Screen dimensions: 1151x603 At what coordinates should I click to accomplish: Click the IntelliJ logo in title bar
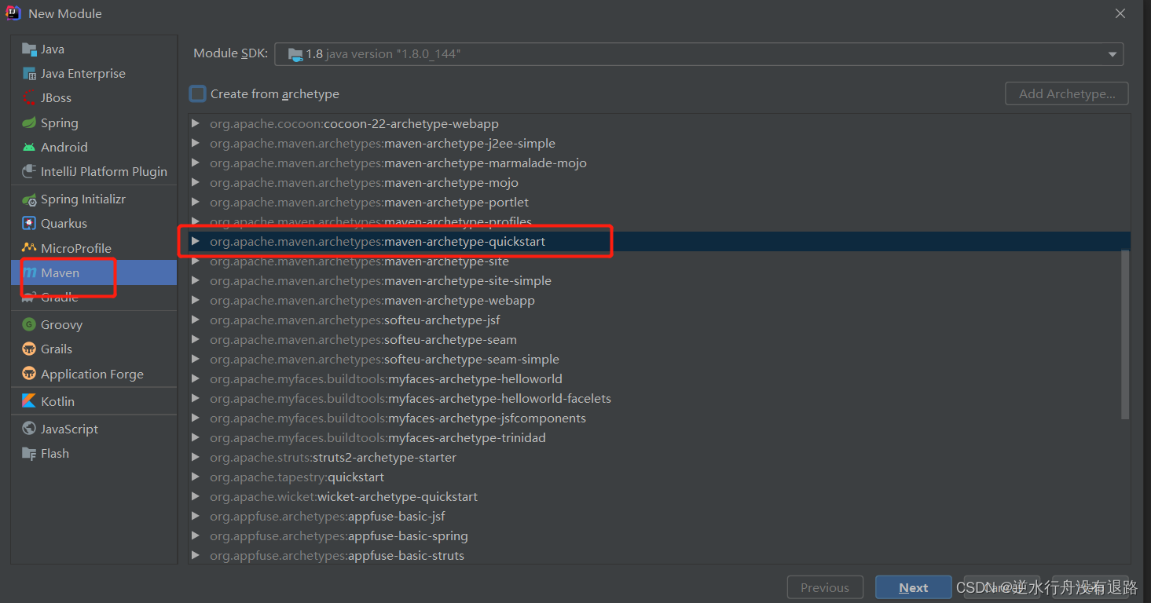point(13,13)
